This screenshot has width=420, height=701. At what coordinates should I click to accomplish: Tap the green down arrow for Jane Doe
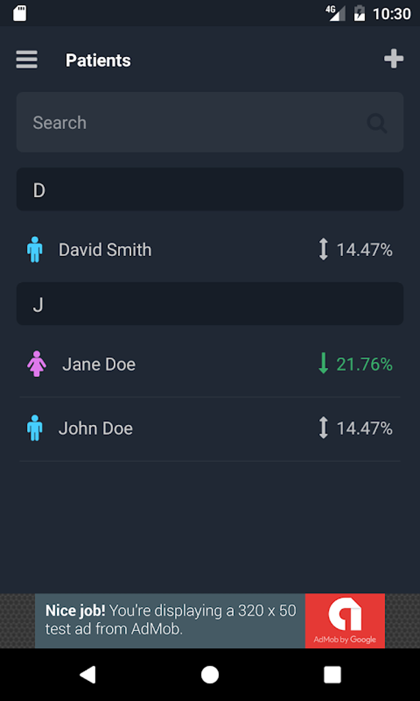coord(324,363)
